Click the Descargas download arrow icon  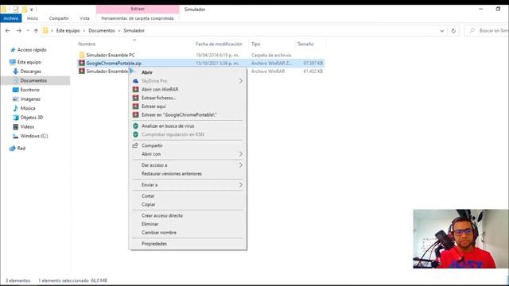point(15,71)
